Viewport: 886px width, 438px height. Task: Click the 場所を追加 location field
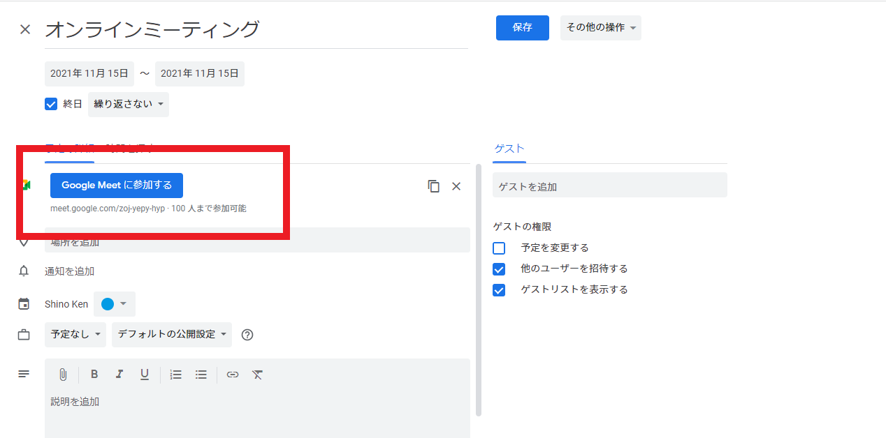257,241
